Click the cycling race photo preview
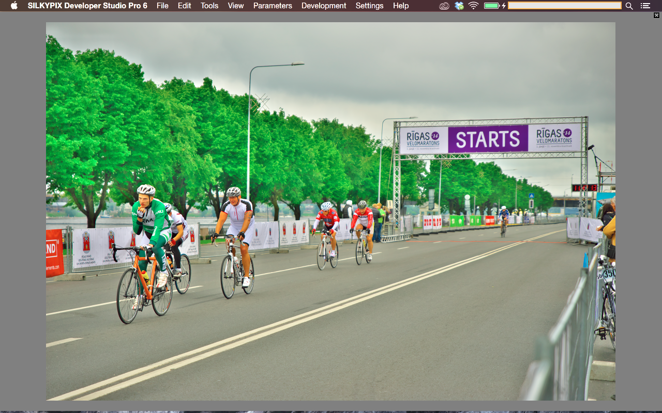This screenshot has height=413, width=662. [330, 211]
